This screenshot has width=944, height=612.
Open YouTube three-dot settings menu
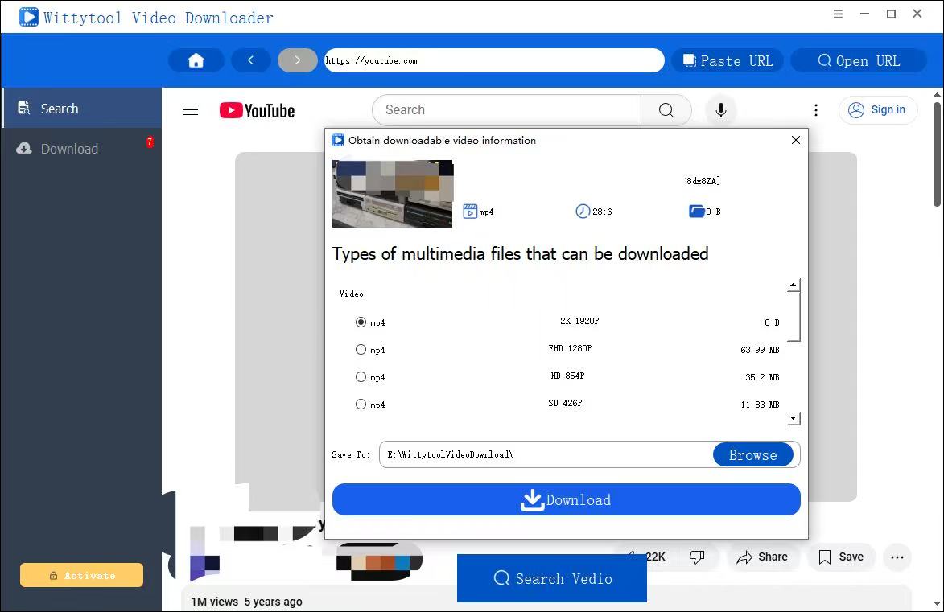tap(815, 110)
